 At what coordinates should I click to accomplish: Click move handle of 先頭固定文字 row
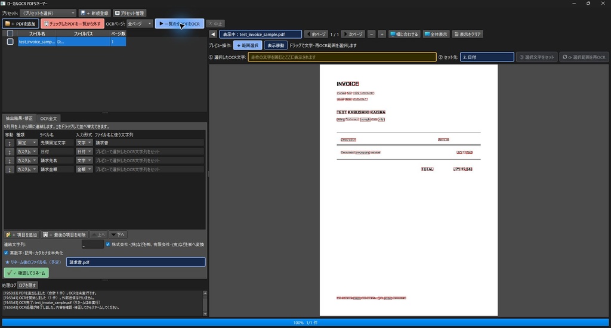(10, 143)
